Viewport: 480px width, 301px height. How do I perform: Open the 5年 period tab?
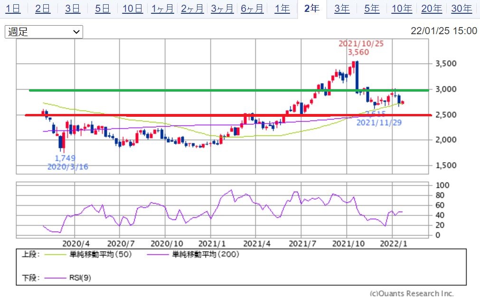[x=372, y=9]
